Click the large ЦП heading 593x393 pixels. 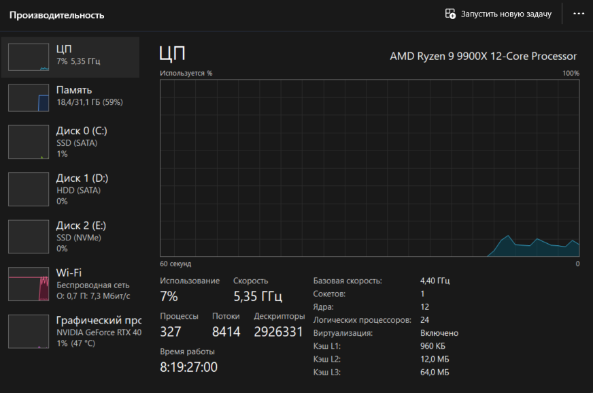pos(172,53)
